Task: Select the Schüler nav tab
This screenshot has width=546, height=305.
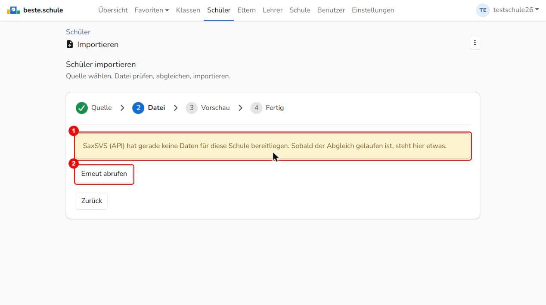Action: (219, 10)
